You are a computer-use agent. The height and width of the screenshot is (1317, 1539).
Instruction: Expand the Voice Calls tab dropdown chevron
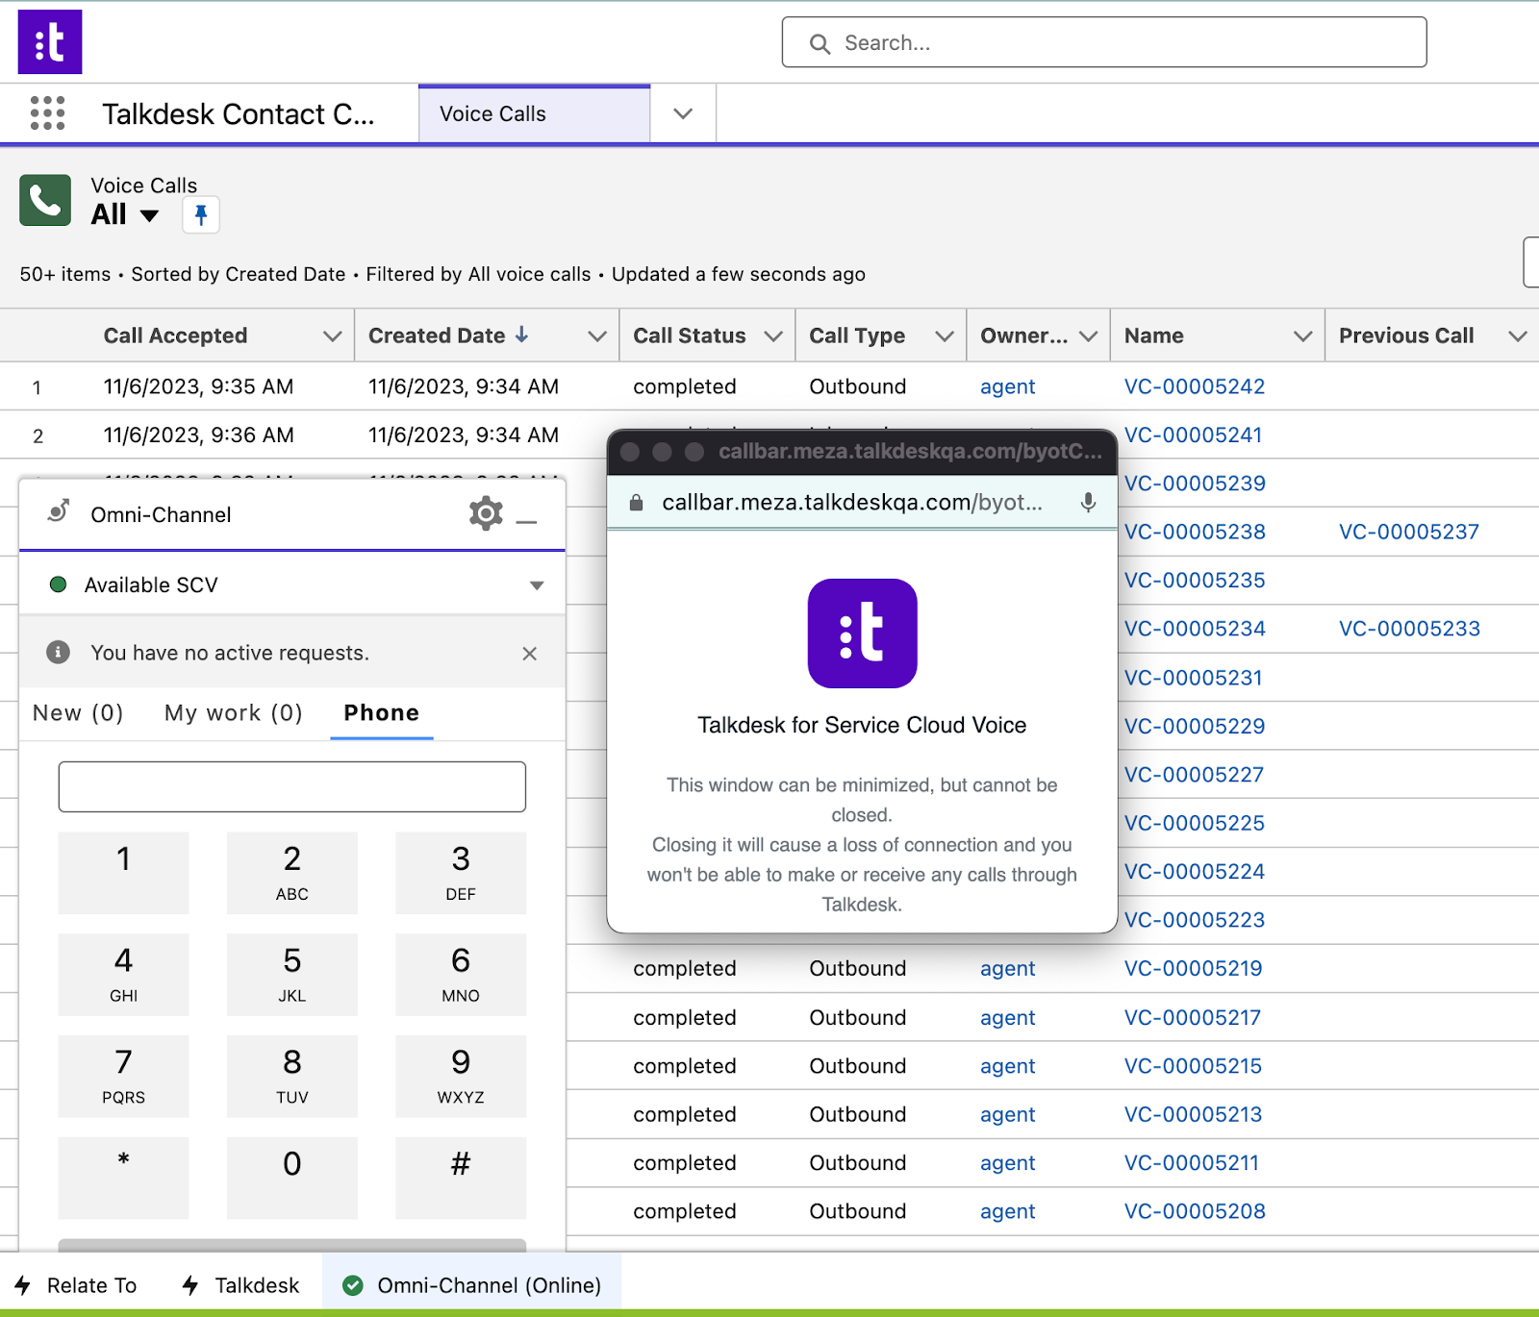[x=683, y=113]
